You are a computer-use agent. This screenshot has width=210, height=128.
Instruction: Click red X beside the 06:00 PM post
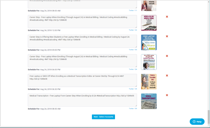pos(167,56)
